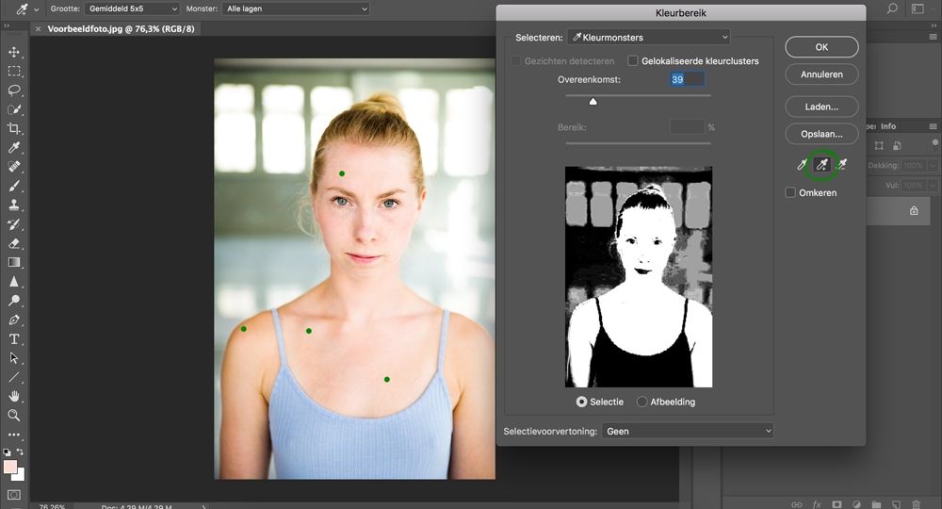Click the foreground color swatch
The width and height of the screenshot is (942, 509).
tap(10, 467)
